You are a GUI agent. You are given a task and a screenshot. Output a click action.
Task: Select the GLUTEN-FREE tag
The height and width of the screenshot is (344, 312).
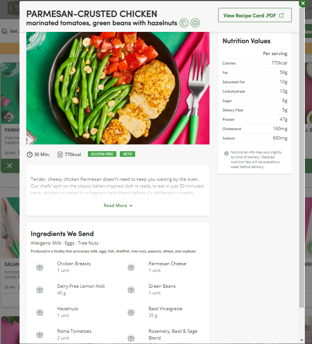pos(102,154)
